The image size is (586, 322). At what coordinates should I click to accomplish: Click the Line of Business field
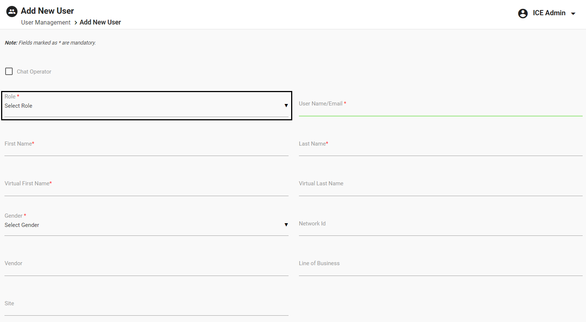point(440,269)
